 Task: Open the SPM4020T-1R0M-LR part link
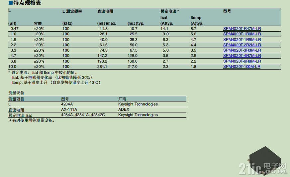point(242,34)
